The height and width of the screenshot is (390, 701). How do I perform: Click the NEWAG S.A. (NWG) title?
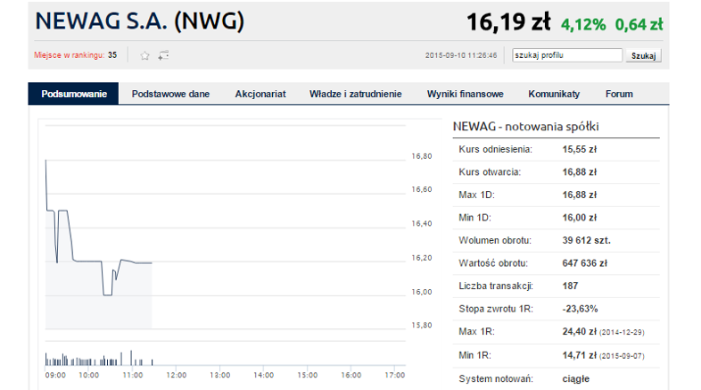pyautogui.click(x=139, y=21)
